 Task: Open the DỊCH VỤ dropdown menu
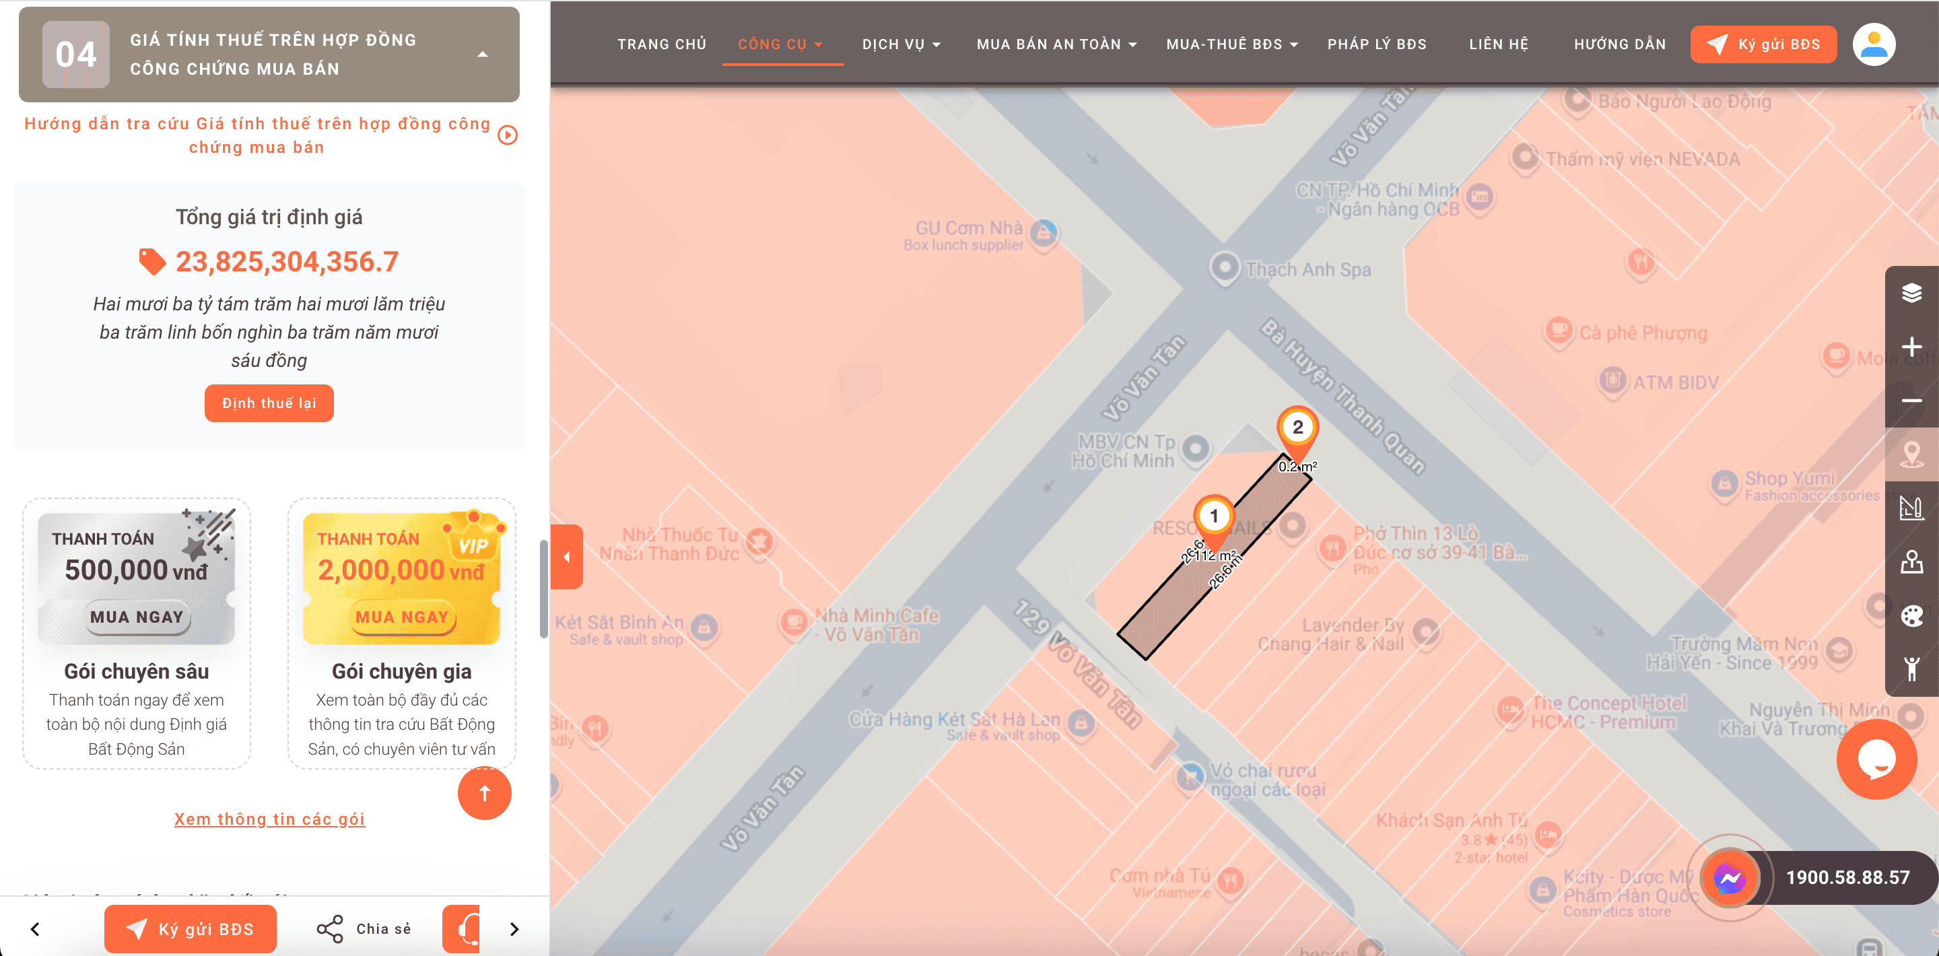coord(902,44)
